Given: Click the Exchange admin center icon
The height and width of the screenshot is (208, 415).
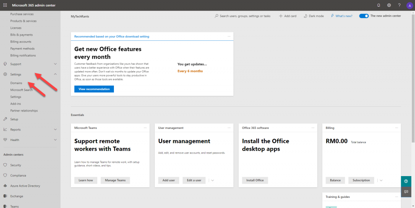Looking at the screenshot, I should pos(5,196).
